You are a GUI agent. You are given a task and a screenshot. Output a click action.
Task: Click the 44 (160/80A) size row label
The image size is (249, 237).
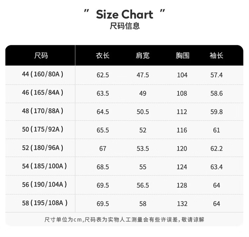(42, 74)
